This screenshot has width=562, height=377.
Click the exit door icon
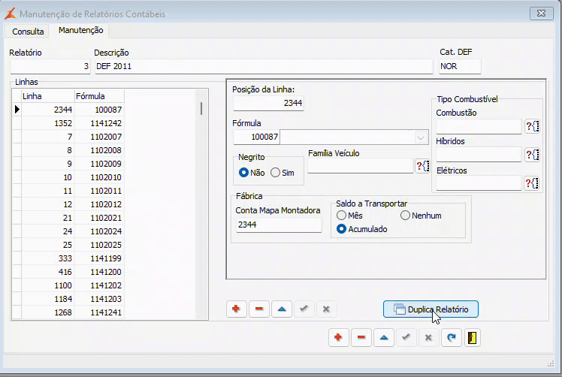point(472,338)
